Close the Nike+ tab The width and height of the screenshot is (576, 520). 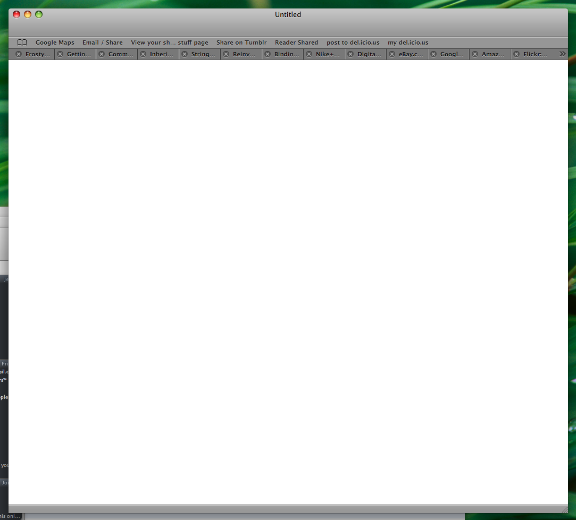coord(309,54)
